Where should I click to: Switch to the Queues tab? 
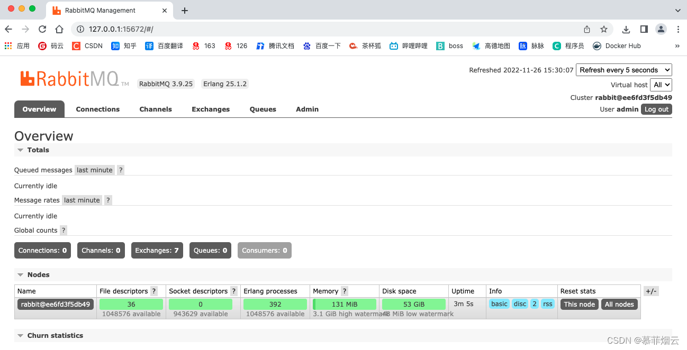coord(263,109)
